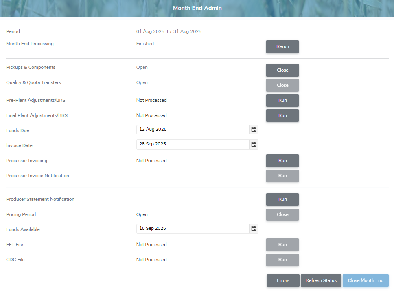Run the CDC File process
This screenshot has height=293, width=394.
coord(282,260)
